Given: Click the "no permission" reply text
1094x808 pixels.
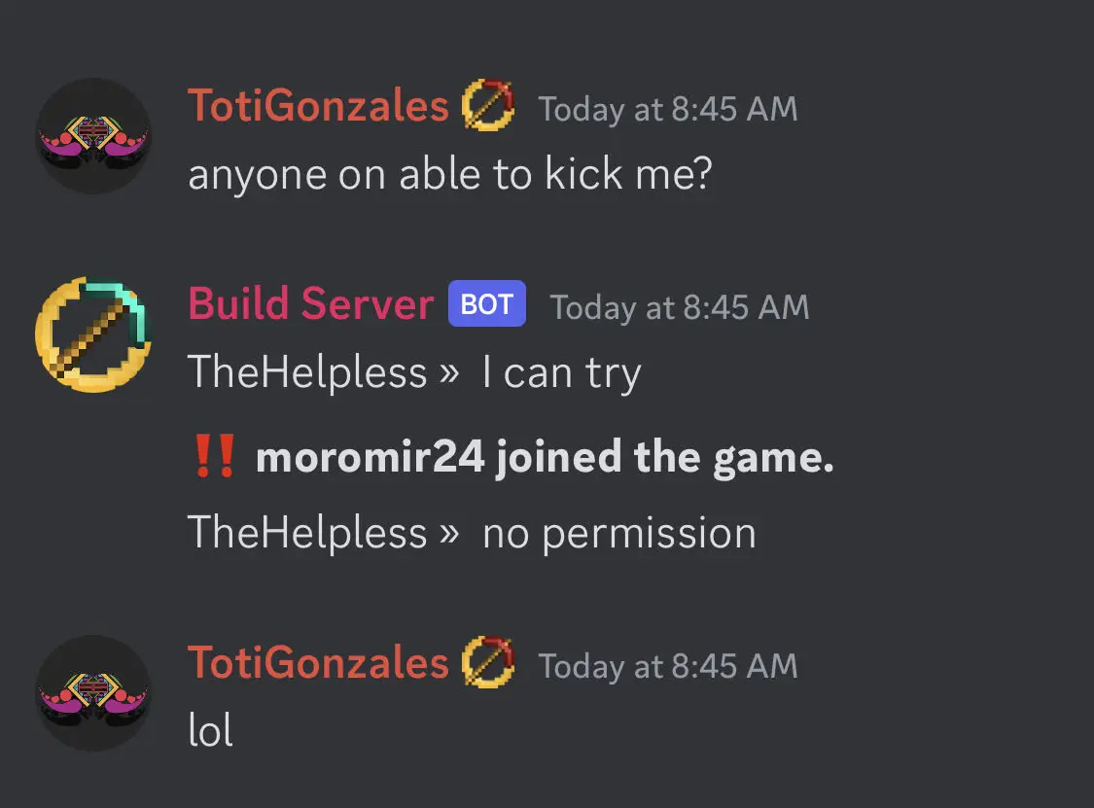Looking at the screenshot, I should click(x=618, y=533).
